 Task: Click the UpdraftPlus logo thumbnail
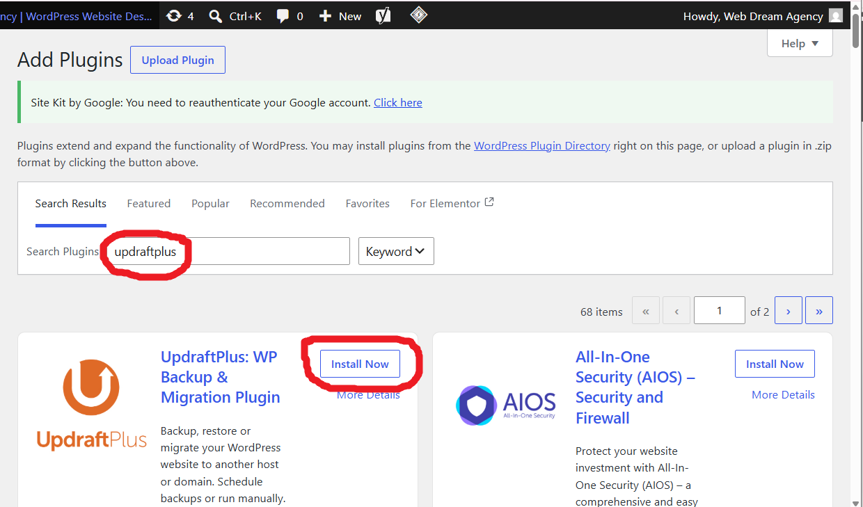(x=92, y=405)
